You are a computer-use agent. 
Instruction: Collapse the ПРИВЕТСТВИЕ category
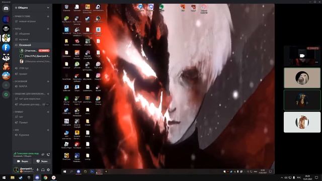[x=22, y=16]
